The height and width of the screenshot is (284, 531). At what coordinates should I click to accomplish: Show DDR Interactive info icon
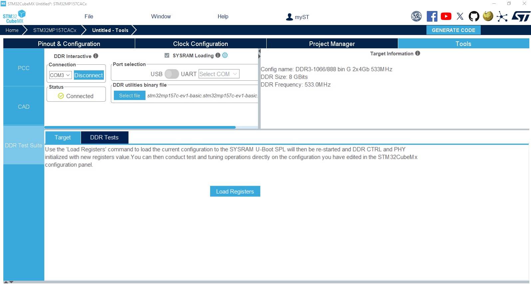96,56
